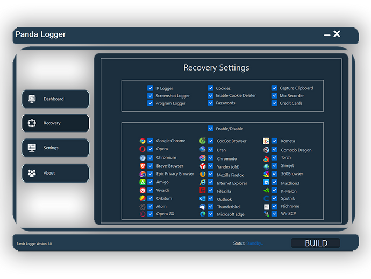Click the Outlook icon
Viewport: 371px width, 279px height.
203,199
